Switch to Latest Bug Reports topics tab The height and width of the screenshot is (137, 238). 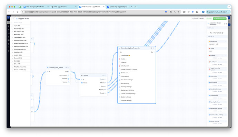click(x=120, y=7)
